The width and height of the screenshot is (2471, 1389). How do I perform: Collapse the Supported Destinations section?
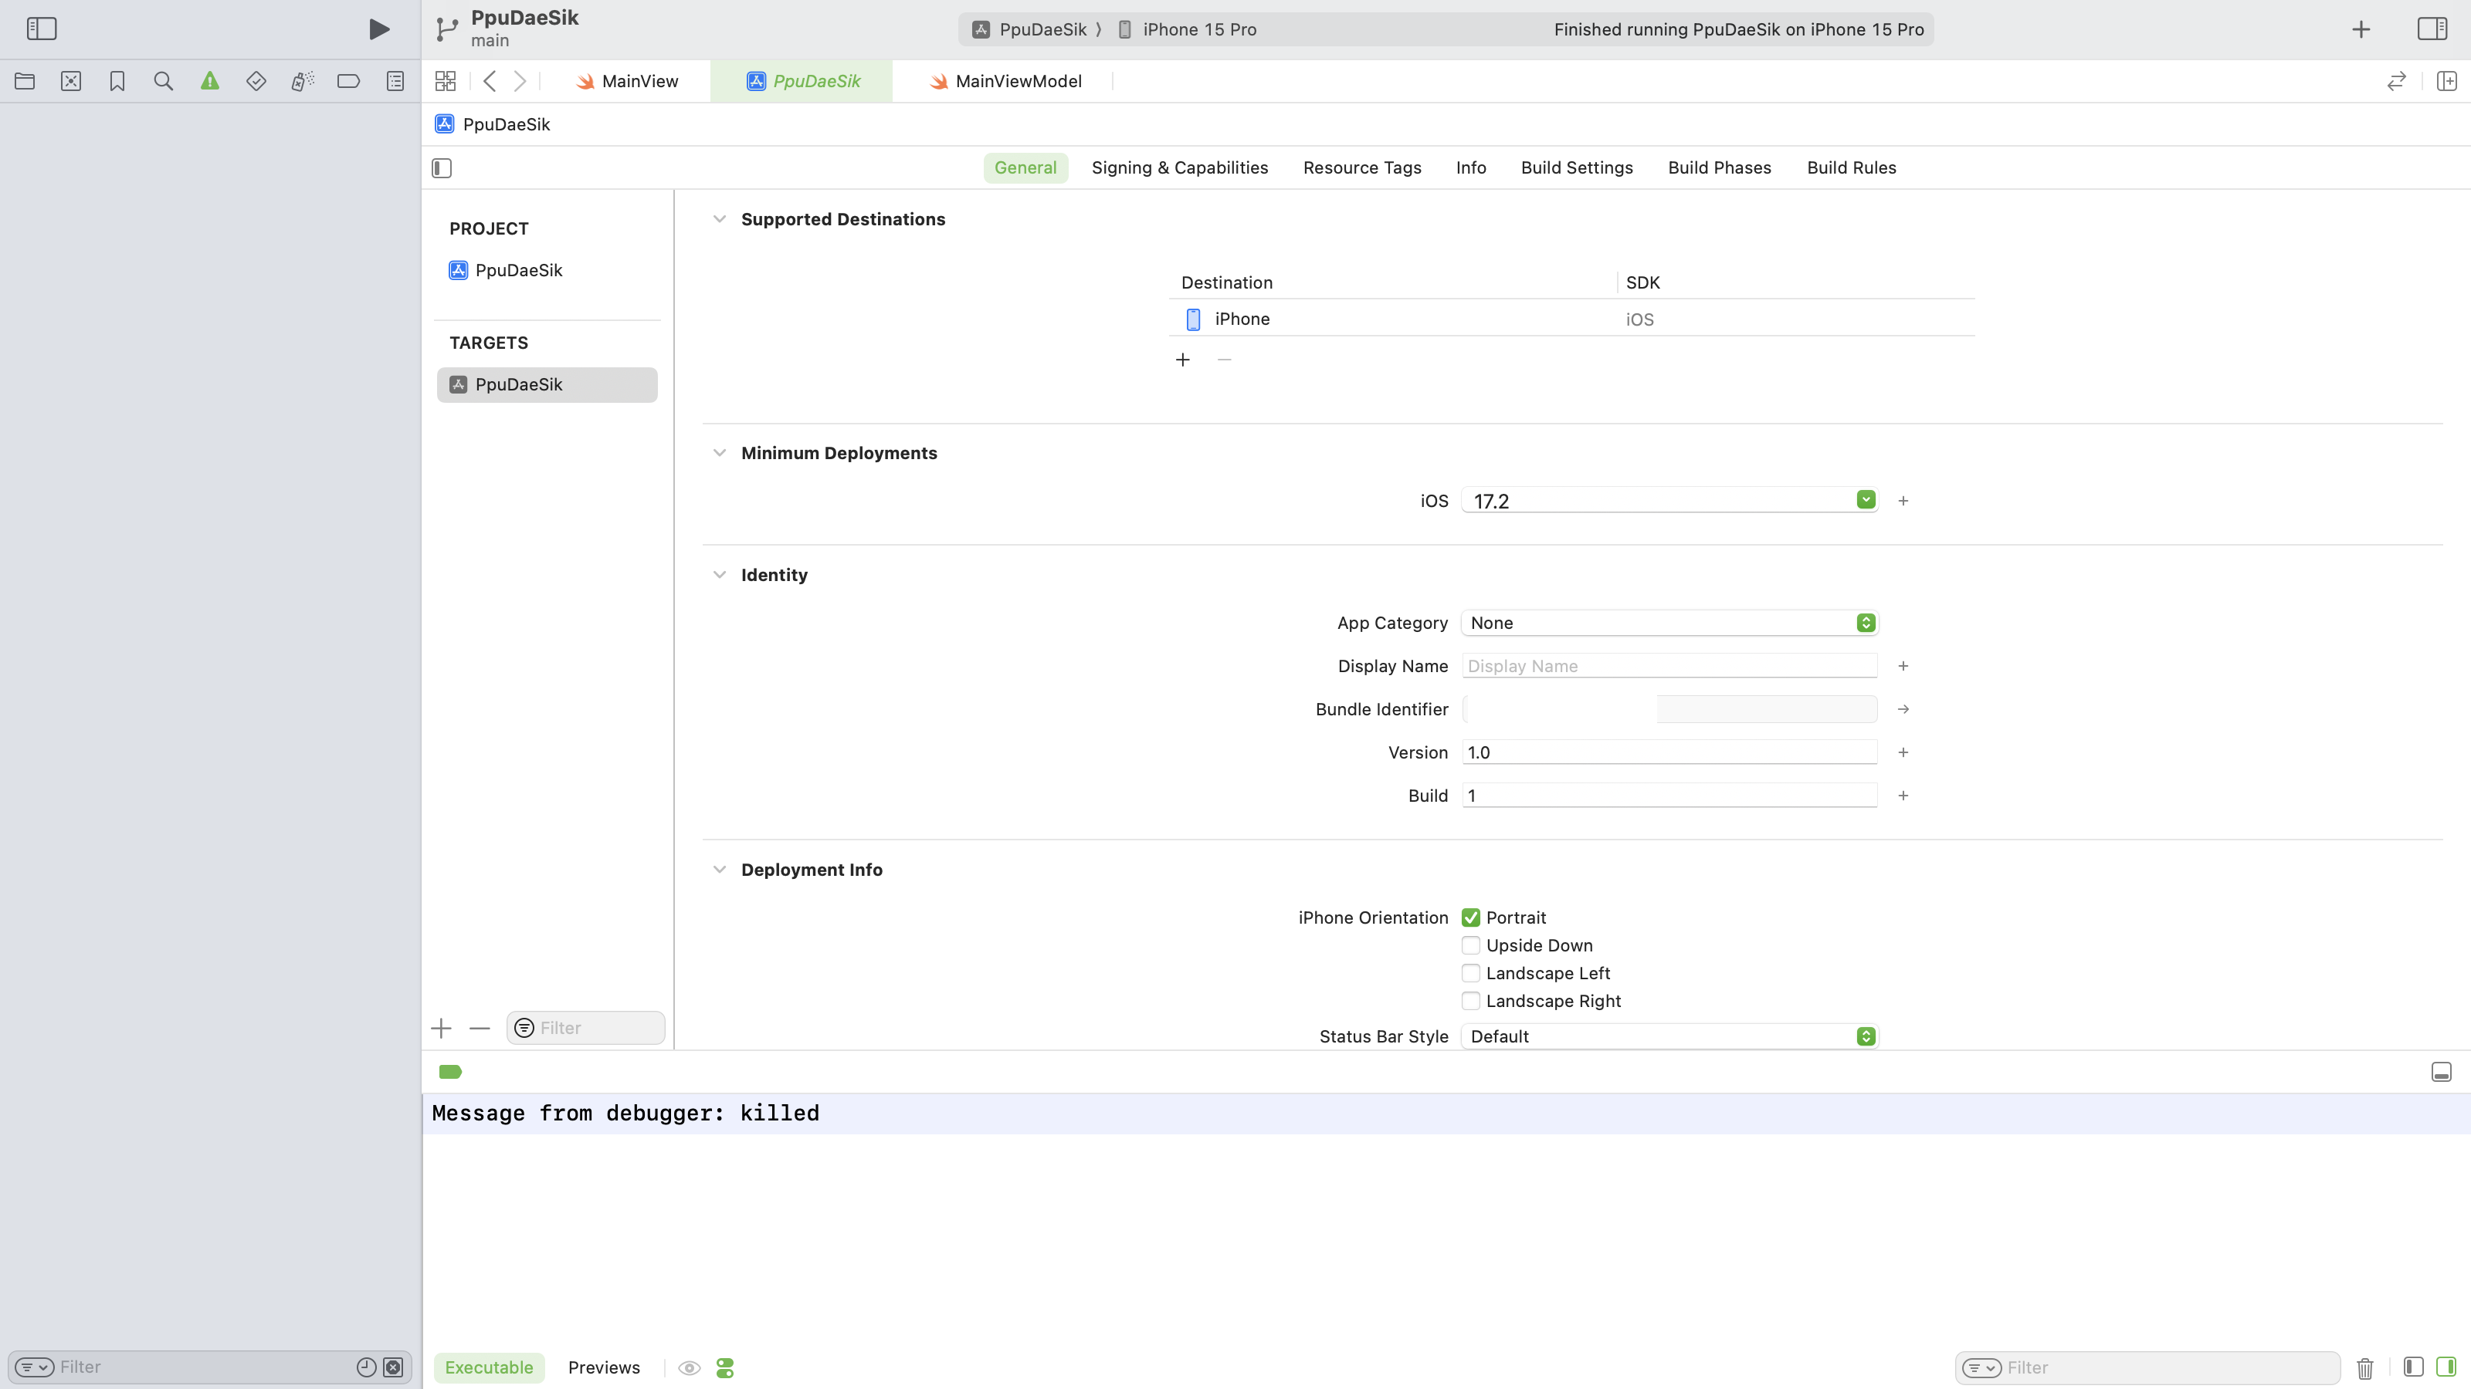point(720,219)
